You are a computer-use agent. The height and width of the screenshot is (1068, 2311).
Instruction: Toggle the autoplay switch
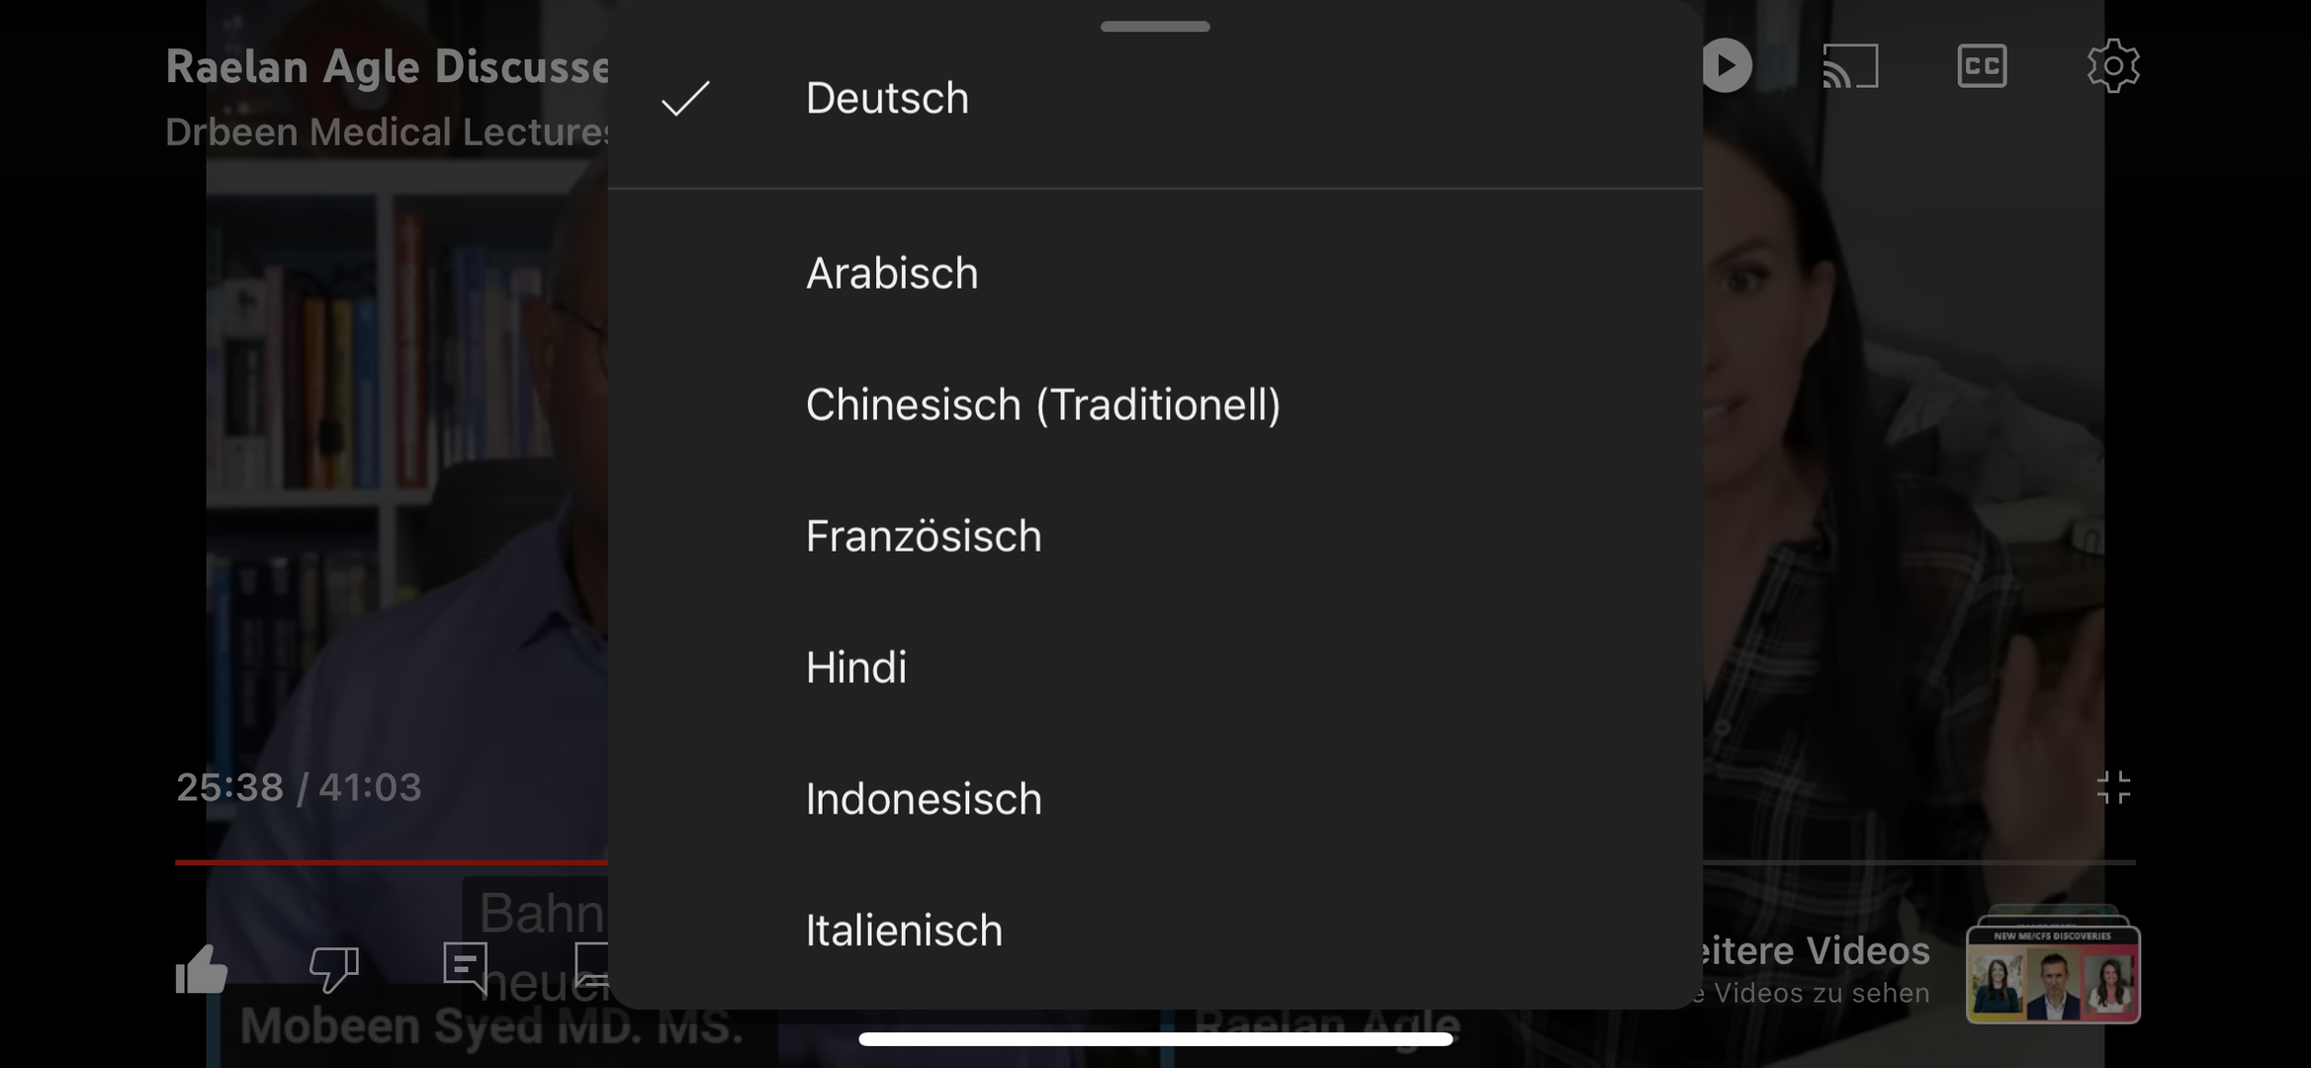(x=1727, y=66)
